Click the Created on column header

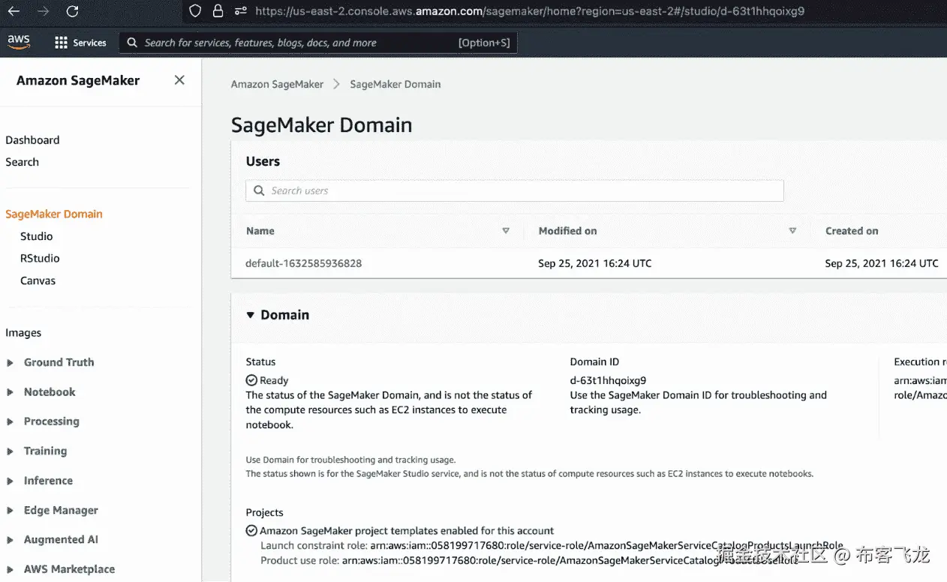tap(852, 231)
